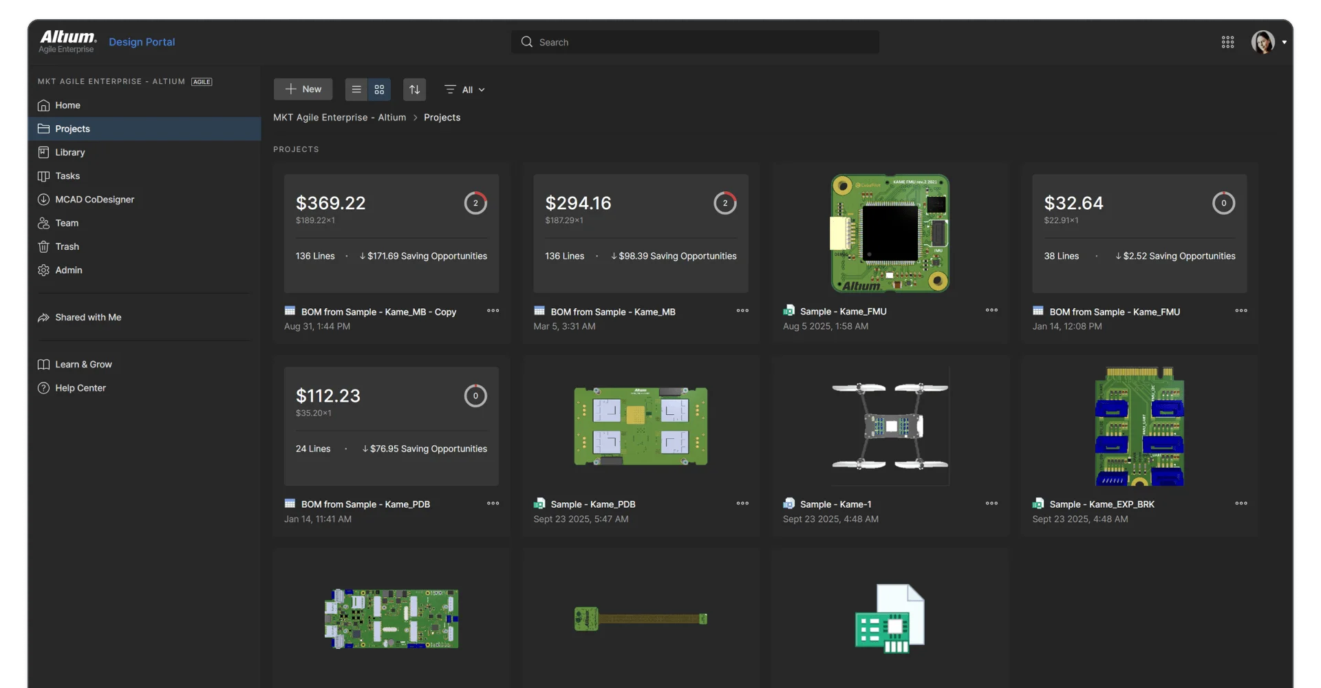This screenshot has height=688, width=1321.
Task: Open options for Sample - Kame-1
Action: 991,504
